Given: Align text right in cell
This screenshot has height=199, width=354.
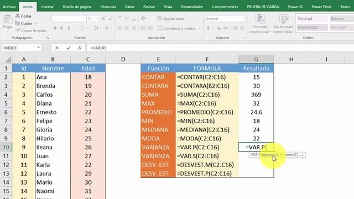Looking at the screenshot, I should pos(134,28).
